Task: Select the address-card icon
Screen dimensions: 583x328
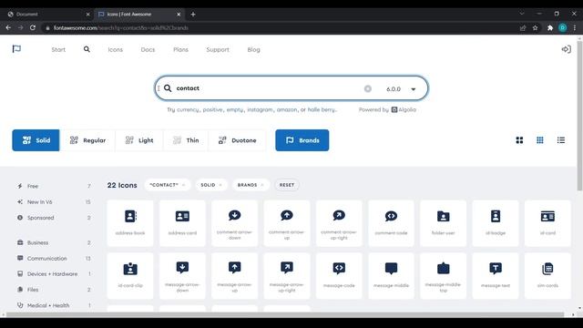Action: pos(182,223)
